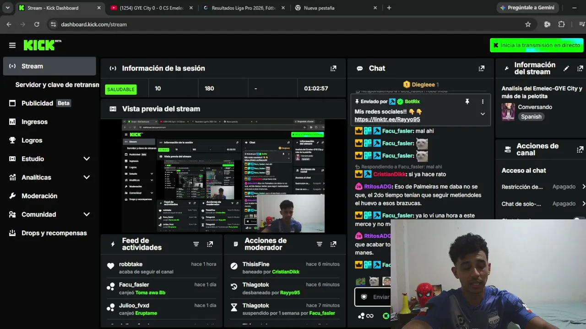Click the ban icon beside ThisisFine
The image size is (586, 329).
[x=234, y=266]
